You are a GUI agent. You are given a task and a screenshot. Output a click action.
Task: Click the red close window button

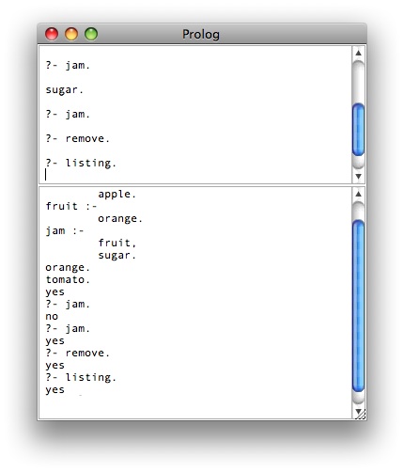pyautogui.click(x=52, y=34)
